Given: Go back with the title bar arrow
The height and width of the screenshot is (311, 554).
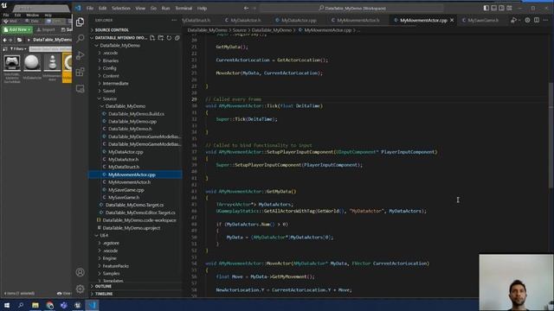Looking at the screenshot, I should click(246, 8).
